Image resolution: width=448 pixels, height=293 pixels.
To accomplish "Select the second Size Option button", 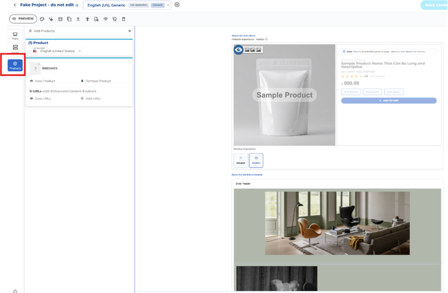I will [372, 92].
